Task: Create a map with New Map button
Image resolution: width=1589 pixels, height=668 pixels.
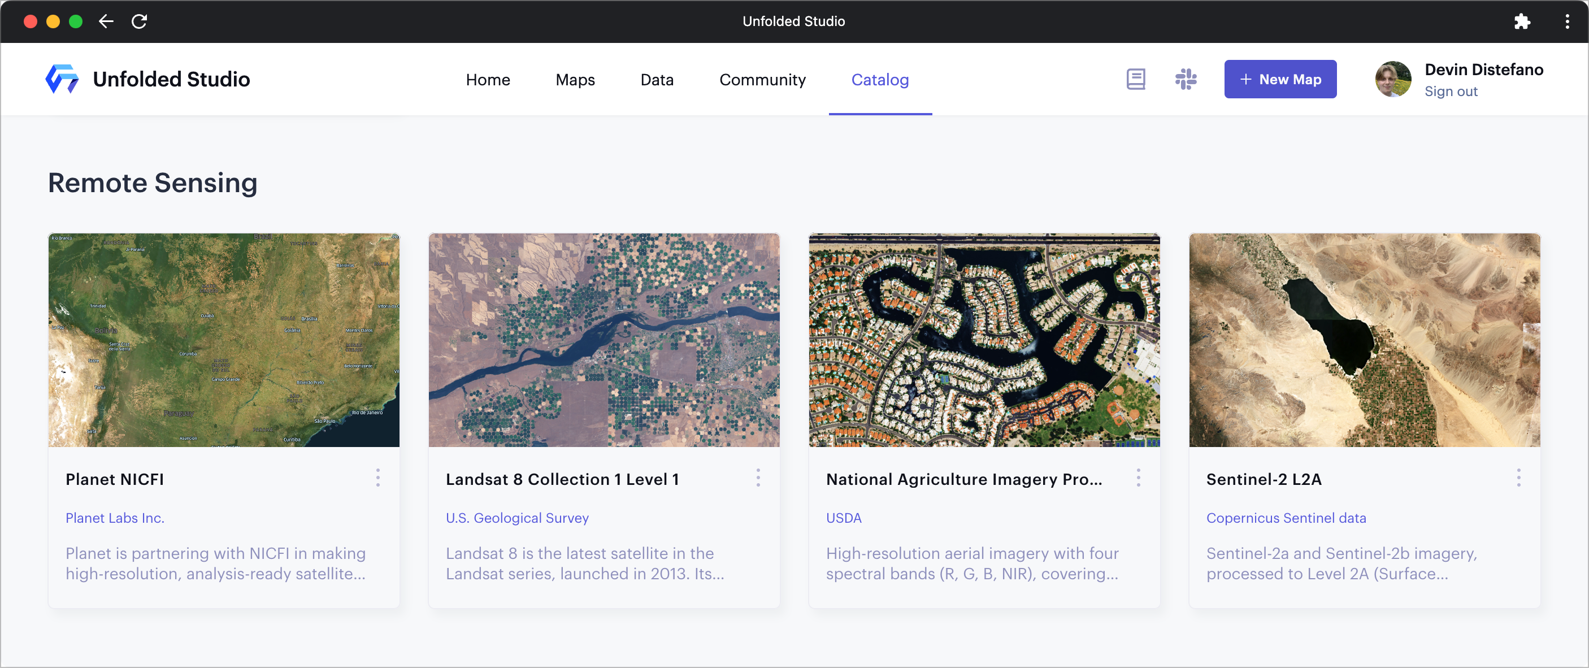Action: (1279, 79)
